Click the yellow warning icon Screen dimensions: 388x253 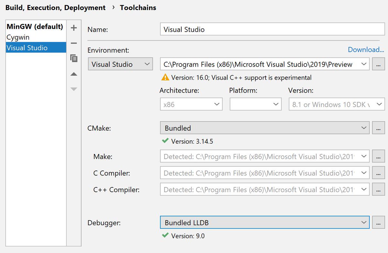[165, 77]
